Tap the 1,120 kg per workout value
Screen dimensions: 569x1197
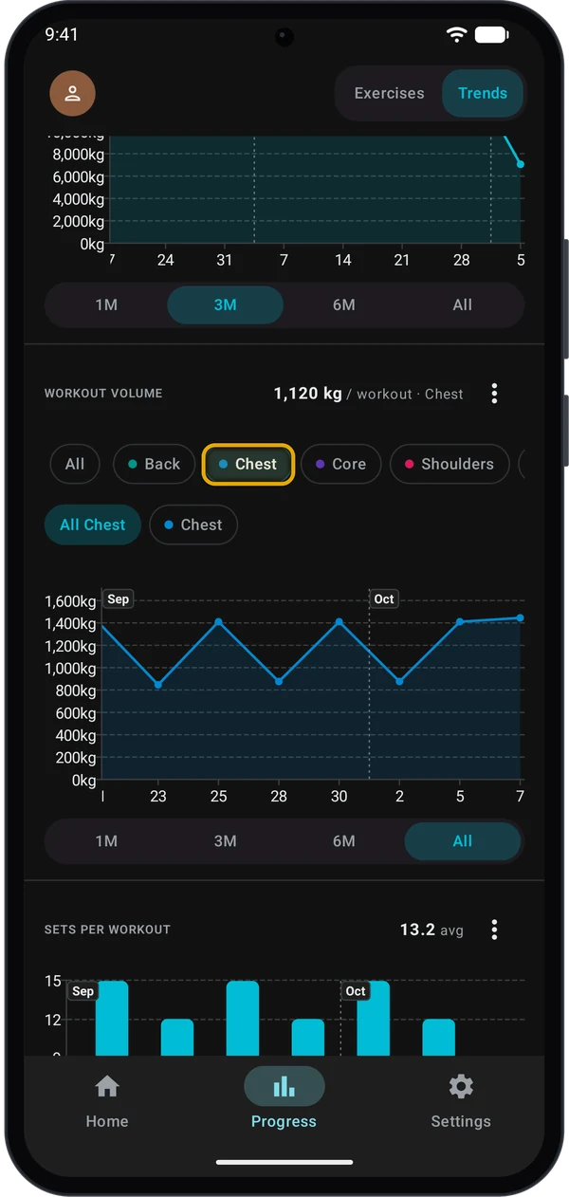[x=369, y=394]
